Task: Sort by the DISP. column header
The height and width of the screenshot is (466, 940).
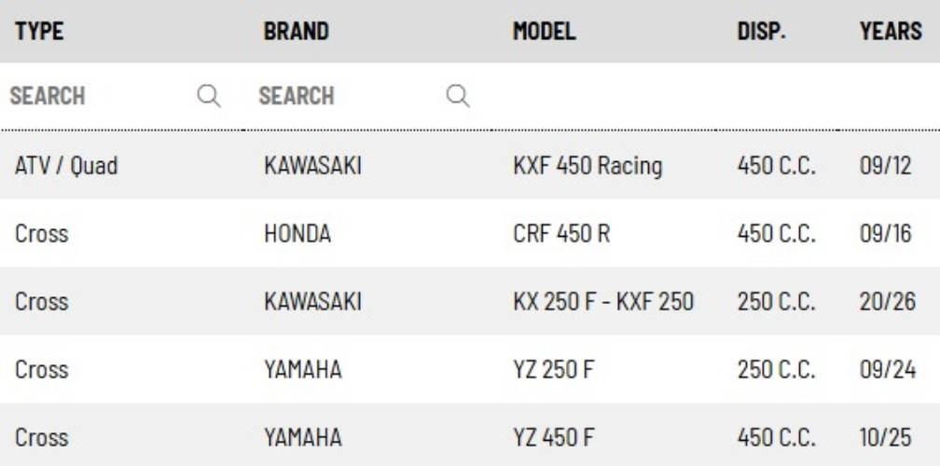Action: click(762, 31)
